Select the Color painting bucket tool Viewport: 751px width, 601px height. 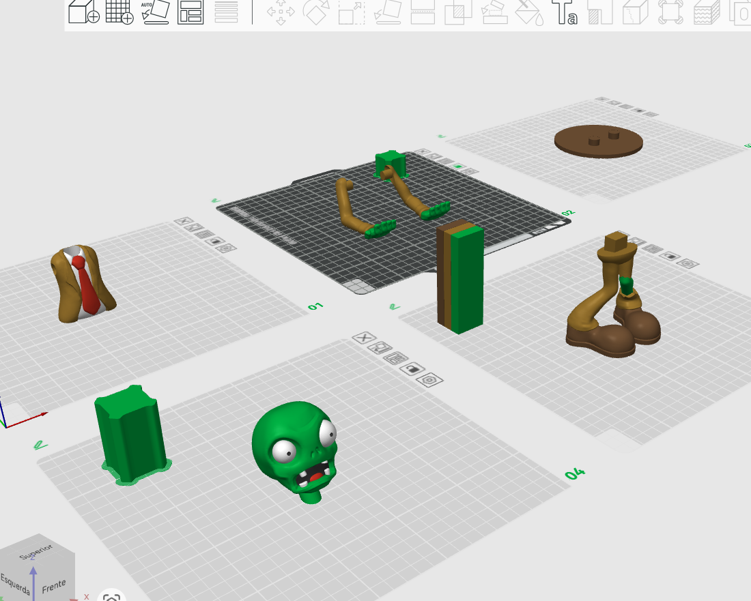[x=529, y=12]
